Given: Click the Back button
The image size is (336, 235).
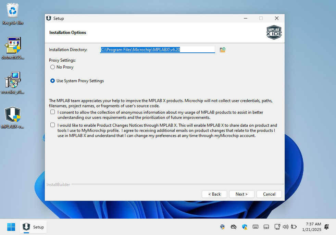Looking at the screenshot, I should (214, 194).
